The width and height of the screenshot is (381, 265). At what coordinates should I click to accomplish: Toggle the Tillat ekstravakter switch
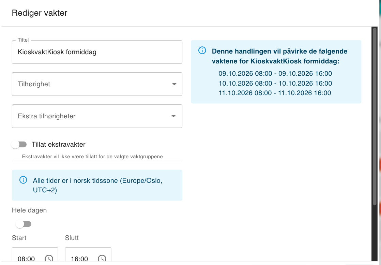[19, 145]
